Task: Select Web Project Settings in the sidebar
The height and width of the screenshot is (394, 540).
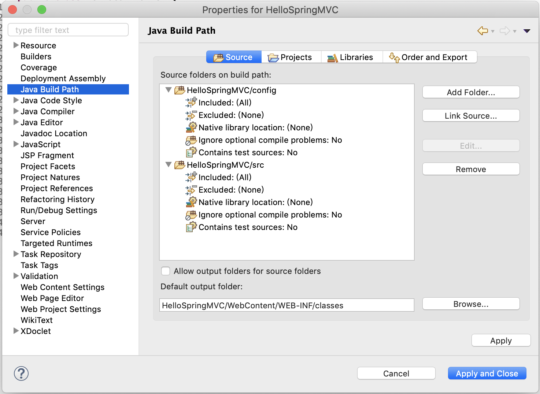Action: click(61, 309)
